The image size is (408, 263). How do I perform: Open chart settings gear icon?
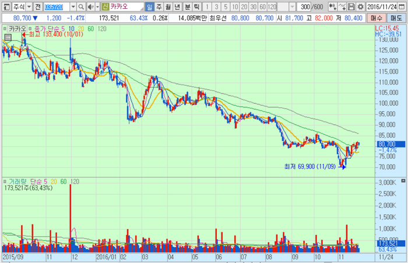coord(360,7)
